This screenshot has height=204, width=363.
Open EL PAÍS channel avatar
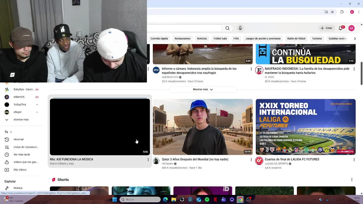tap(259, 70)
